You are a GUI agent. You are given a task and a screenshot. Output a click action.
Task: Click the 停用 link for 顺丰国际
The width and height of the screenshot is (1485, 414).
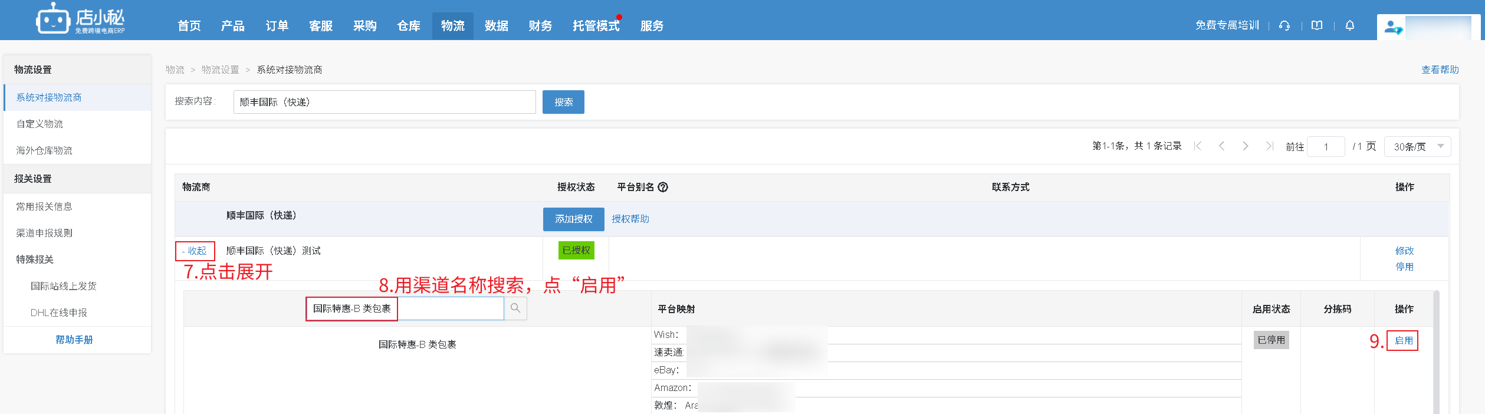coord(1404,267)
